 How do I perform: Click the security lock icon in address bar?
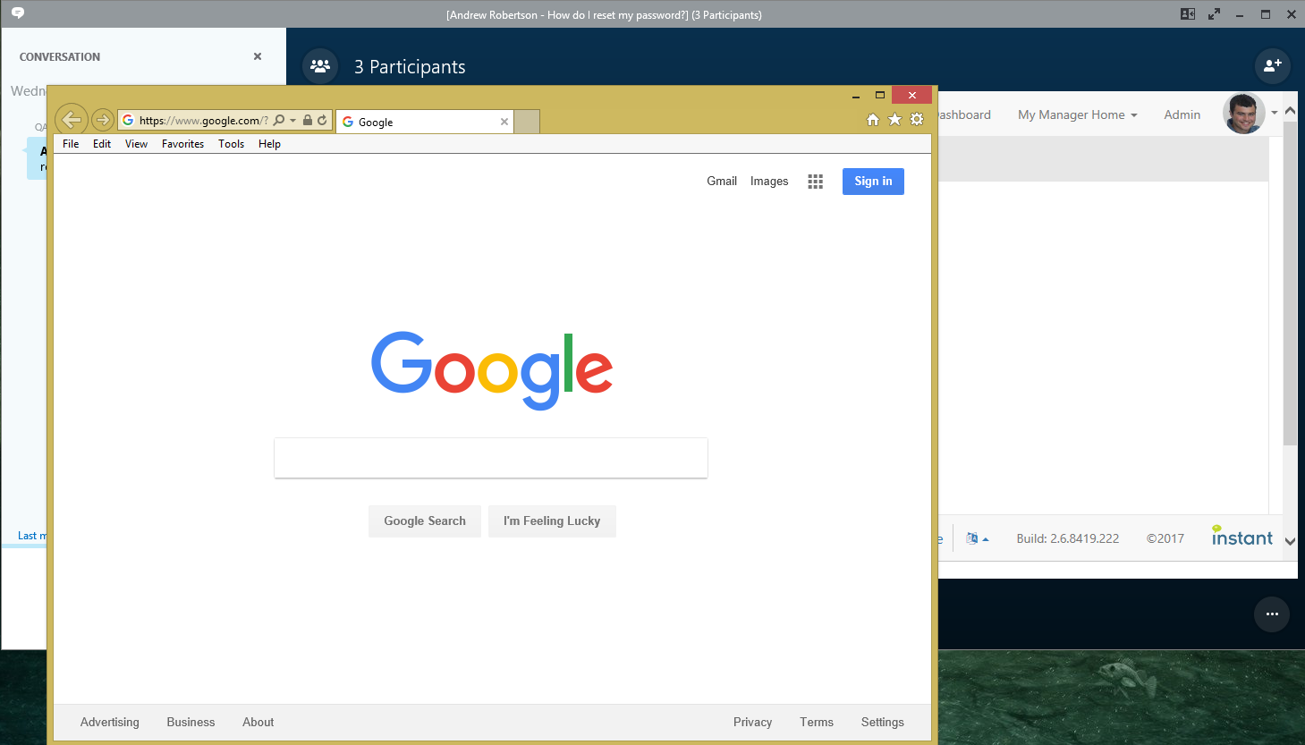pos(308,120)
